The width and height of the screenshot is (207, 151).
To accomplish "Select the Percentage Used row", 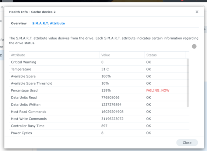I will [98, 90].
